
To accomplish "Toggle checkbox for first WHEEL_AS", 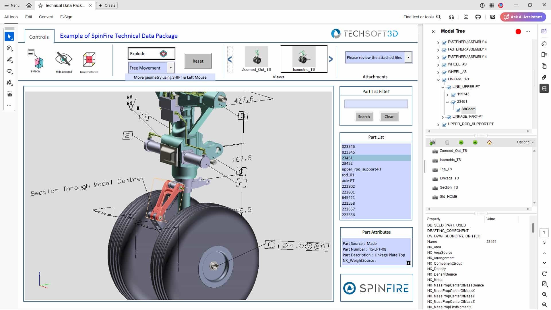I will click(444, 65).
